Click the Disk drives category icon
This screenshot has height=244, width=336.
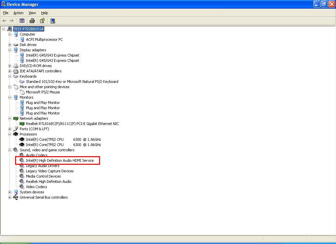tap(16, 45)
